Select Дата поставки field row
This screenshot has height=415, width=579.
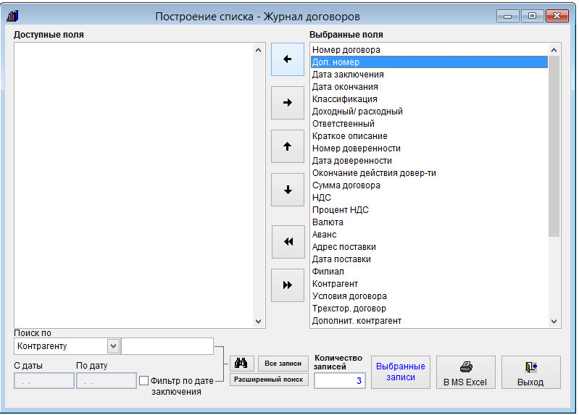[429, 259]
